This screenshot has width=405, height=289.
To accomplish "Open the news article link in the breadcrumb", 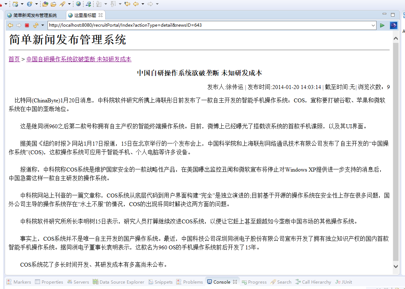I will coord(79,59).
